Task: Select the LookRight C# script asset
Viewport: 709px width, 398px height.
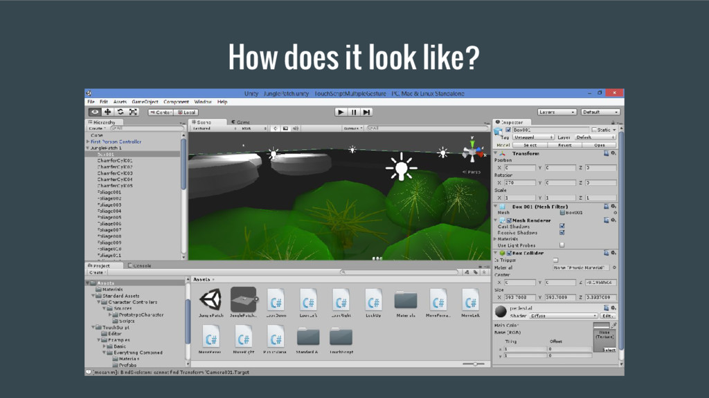Action: coord(341,301)
